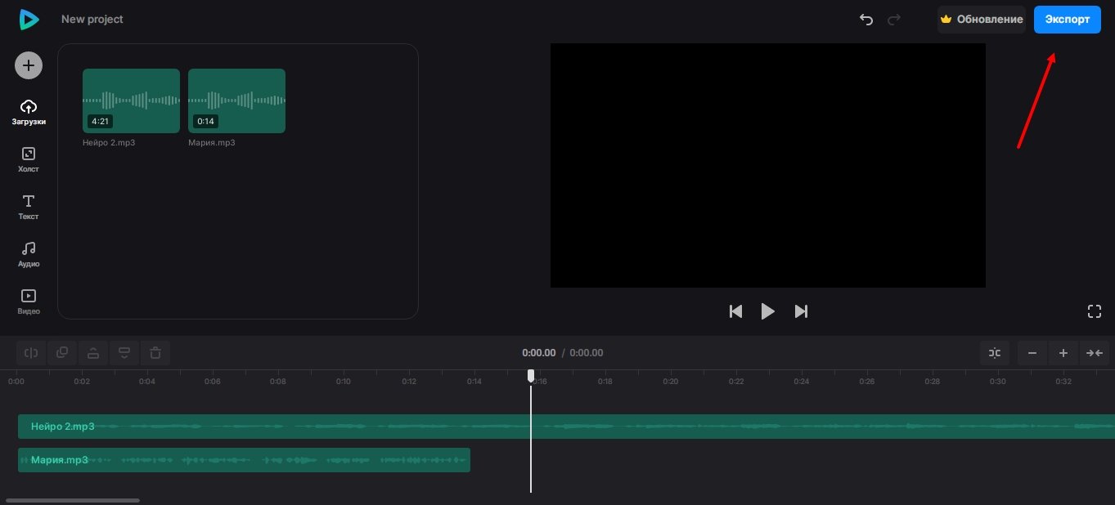Image resolution: width=1115 pixels, height=505 pixels.
Task: Enter fullscreen preview mode
Action: pos(1094,311)
